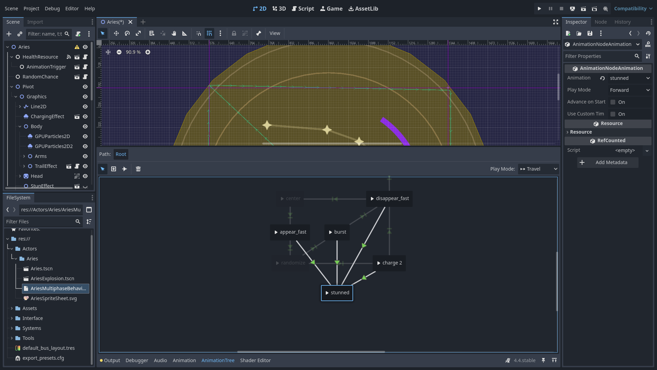This screenshot has width=657, height=370.
Task: Switch to the Shader Editor tab
Action: (255, 360)
